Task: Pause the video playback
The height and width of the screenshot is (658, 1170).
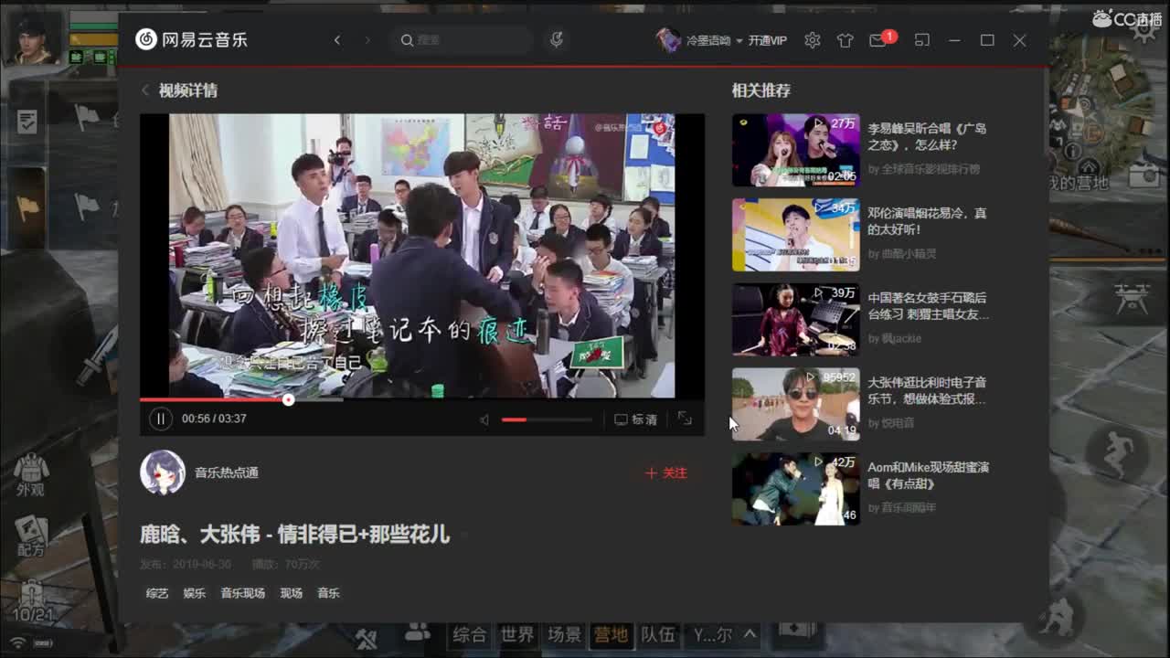Action: tap(160, 419)
